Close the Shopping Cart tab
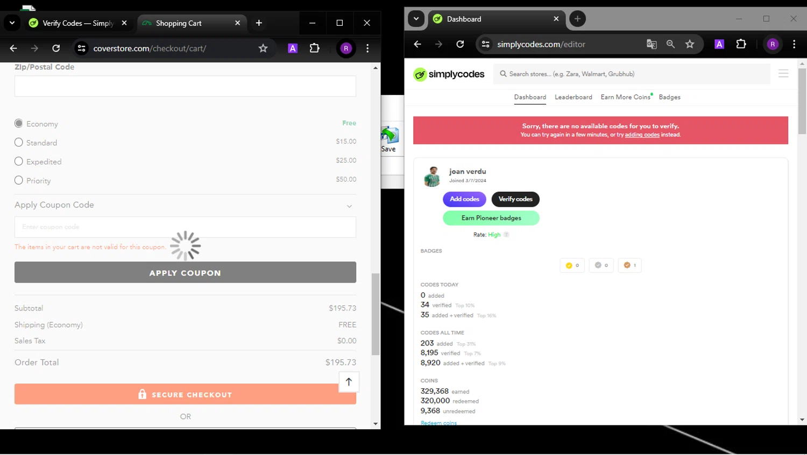This screenshot has width=807, height=455. click(x=238, y=23)
